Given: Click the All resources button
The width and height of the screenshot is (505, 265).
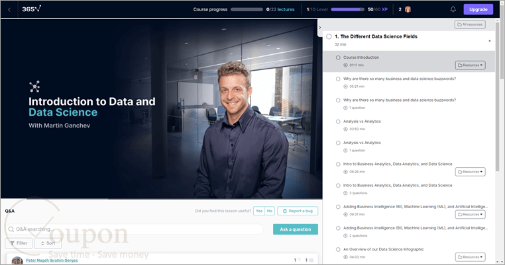Looking at the screenshot, I should [471, 24].
